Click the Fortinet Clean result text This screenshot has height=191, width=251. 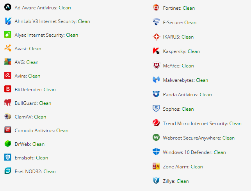tap(189, 8)
